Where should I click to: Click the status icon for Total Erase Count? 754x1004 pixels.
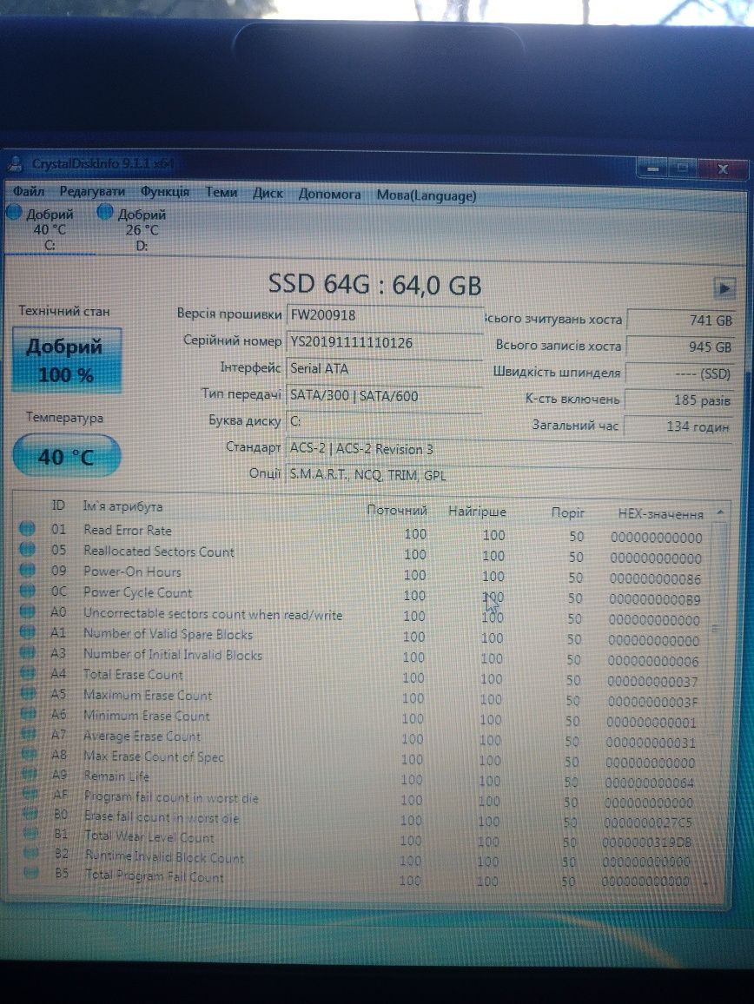[28, 672]
